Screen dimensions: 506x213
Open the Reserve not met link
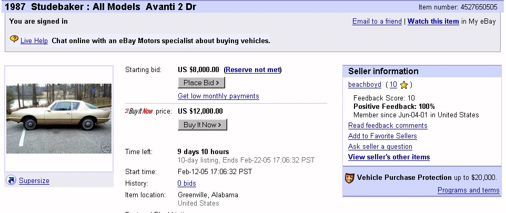[253, 70]
